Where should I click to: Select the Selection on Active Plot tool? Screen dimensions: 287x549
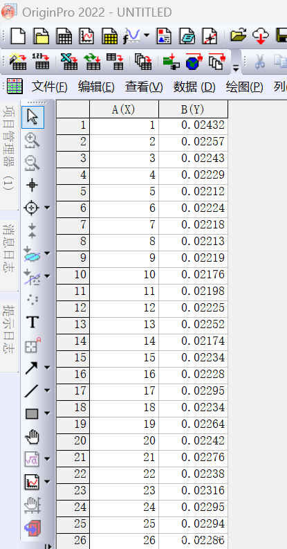click(x=32, y=254)
